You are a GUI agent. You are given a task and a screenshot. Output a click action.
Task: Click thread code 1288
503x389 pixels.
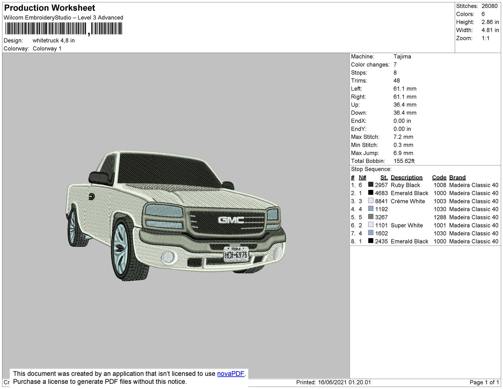(440, 217)
